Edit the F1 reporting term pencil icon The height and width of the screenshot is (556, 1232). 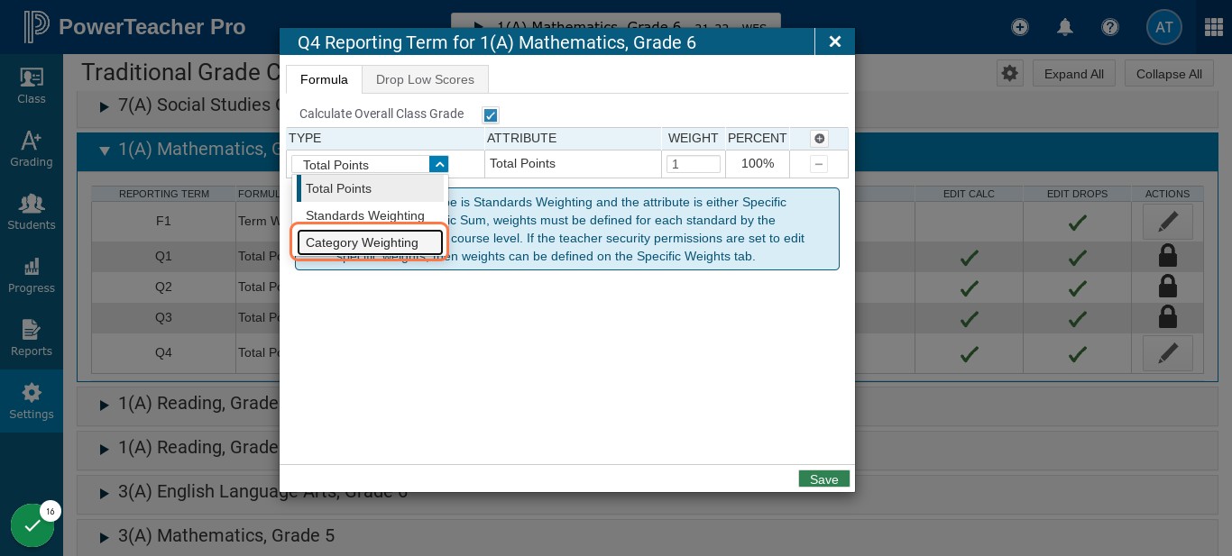pyautogui.click(x=1168, y=221)
